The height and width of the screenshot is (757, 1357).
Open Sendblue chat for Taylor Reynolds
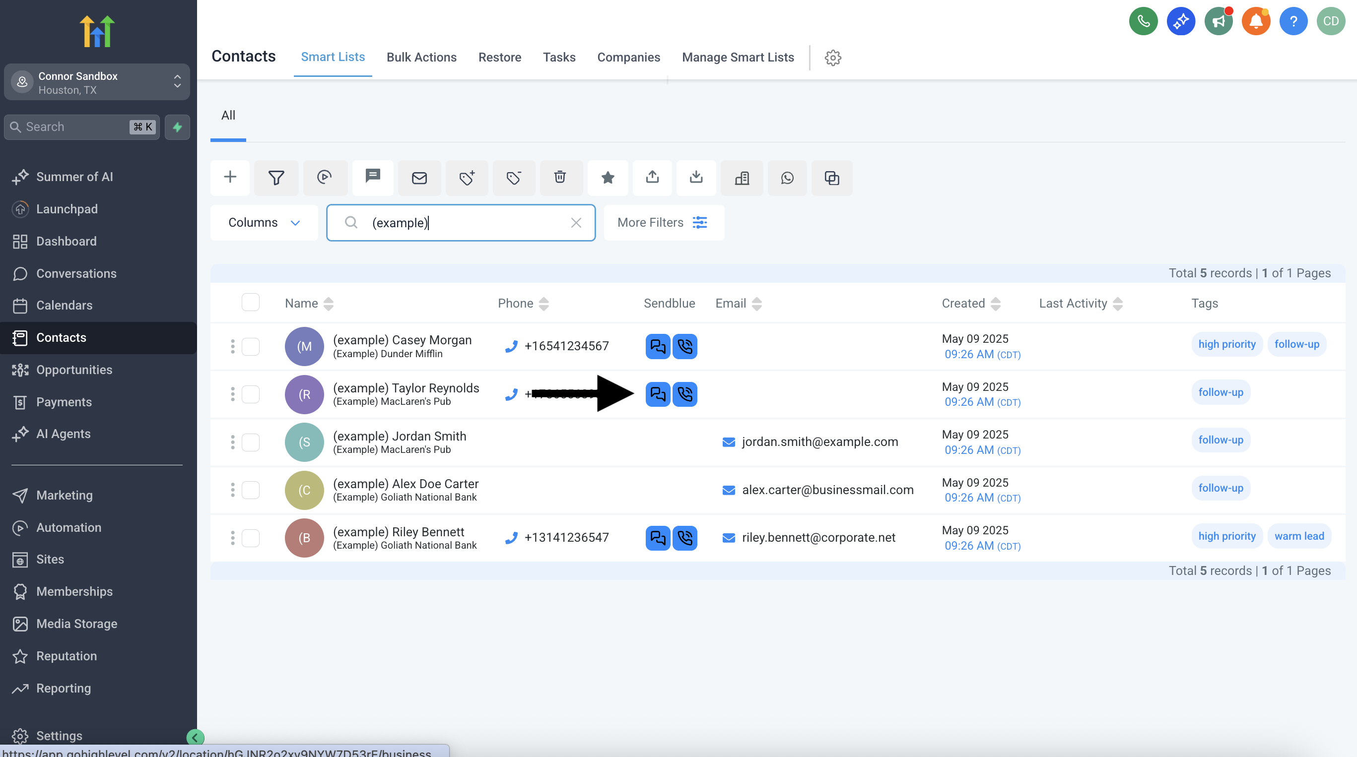[658, 394]
